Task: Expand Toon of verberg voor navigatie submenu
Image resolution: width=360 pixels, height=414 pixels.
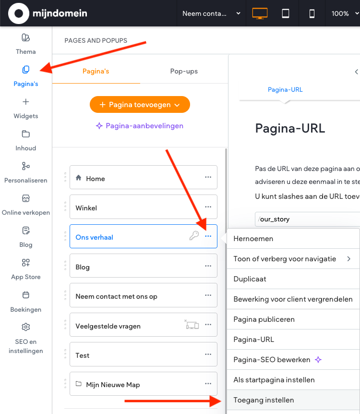Action: (292, 259)
